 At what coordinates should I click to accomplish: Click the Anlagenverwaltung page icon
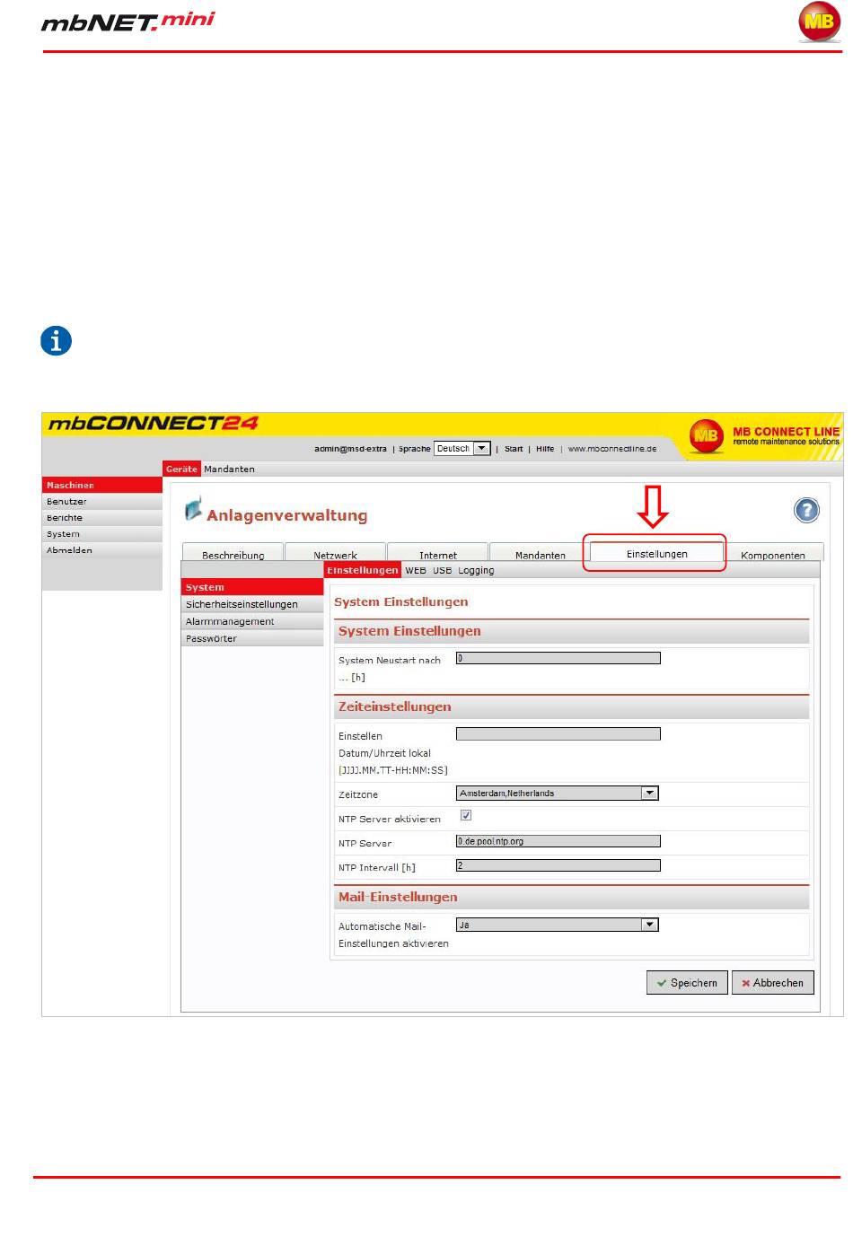pos(193,509)
